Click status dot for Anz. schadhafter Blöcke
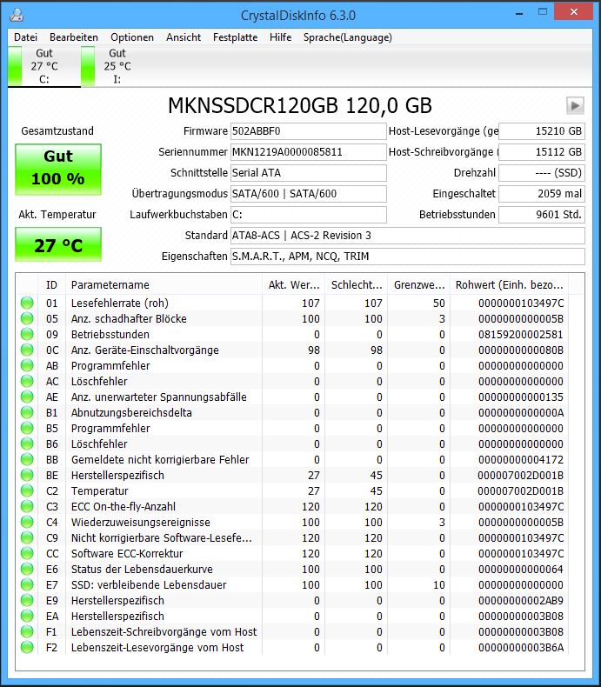 27,318
